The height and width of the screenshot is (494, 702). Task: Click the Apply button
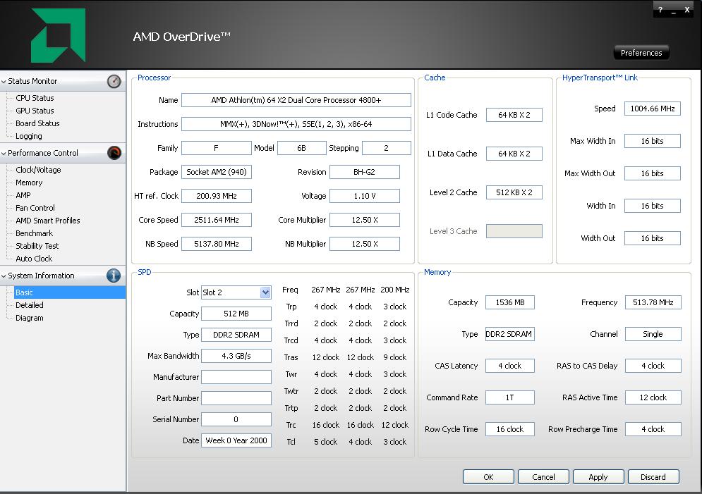(598, 477)
